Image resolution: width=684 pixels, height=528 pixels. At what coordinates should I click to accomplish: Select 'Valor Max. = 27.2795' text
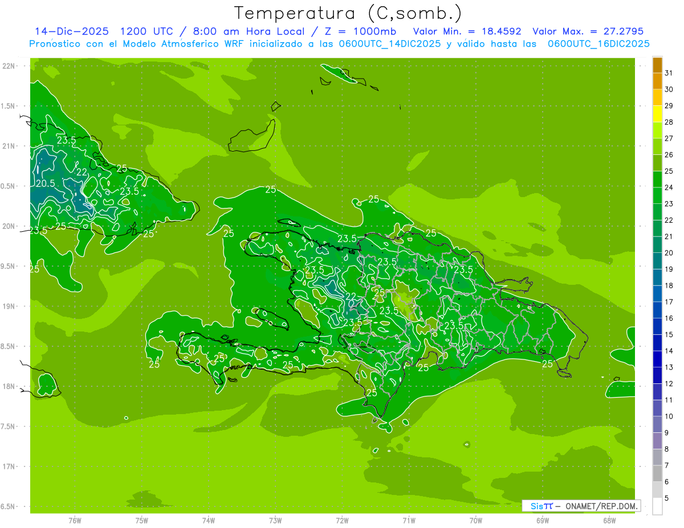pos(588,31)
